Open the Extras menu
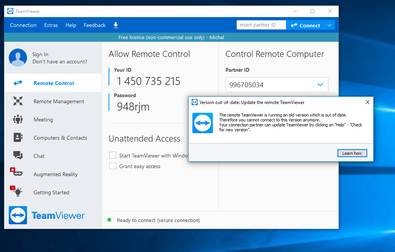The width and height of the screenshot is (395, 252). [x=51, y=25]
